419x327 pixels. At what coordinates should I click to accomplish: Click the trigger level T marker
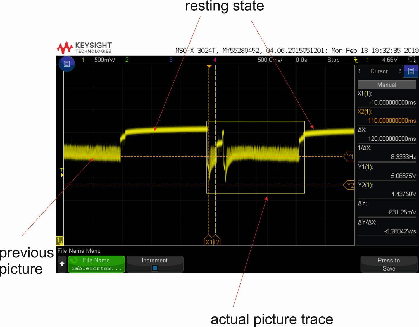(x=62, y=173)
